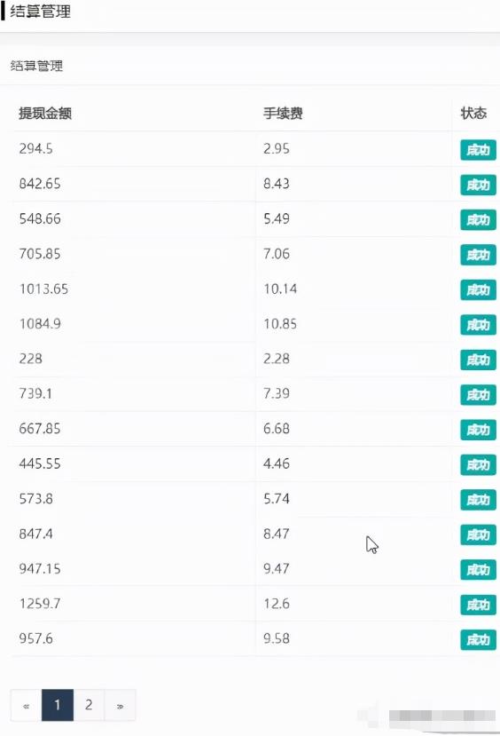The width and height of the screenshot is (500, 736).
Task: Go to pagination page 2
Action: pyautogui.click(x=89, y=705)
